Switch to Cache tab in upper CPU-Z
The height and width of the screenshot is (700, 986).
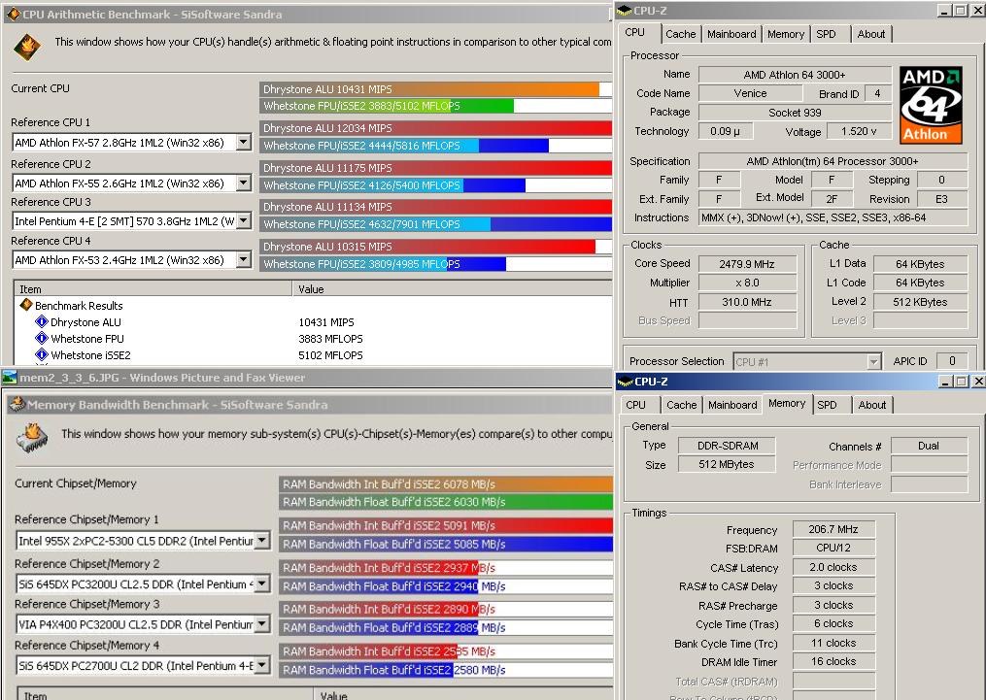pos(681,34)
